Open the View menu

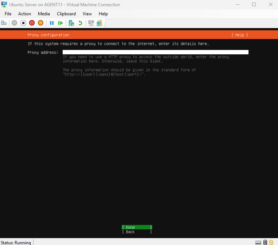coord(87,14)
